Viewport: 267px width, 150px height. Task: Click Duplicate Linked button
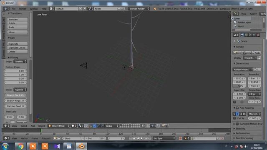click(x=18, y=48)
